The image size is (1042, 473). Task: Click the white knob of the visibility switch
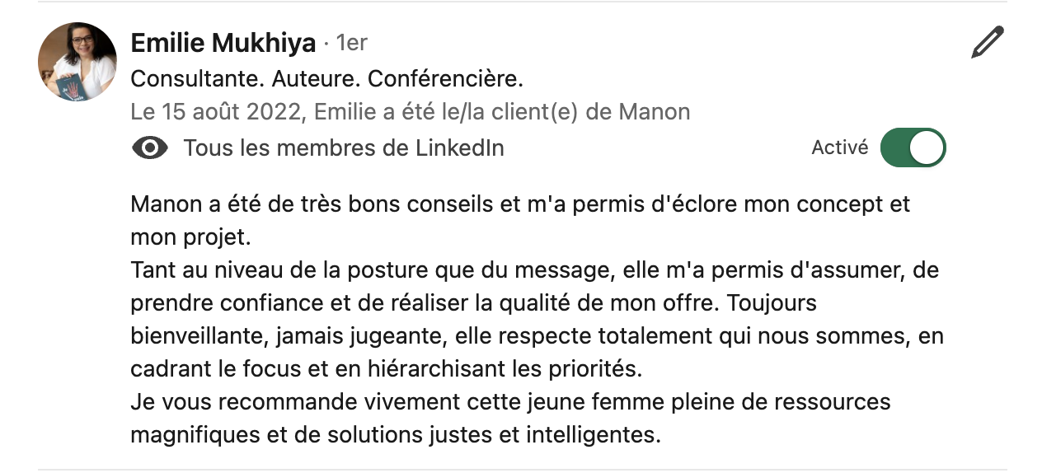click(927, 148)
